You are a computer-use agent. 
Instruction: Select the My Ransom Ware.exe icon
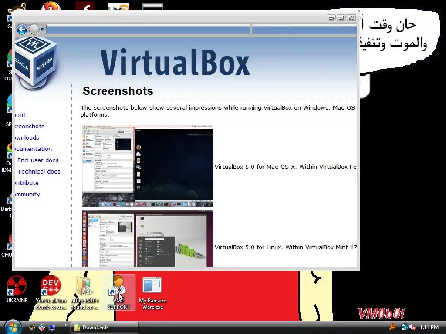[x=152, y=293]
